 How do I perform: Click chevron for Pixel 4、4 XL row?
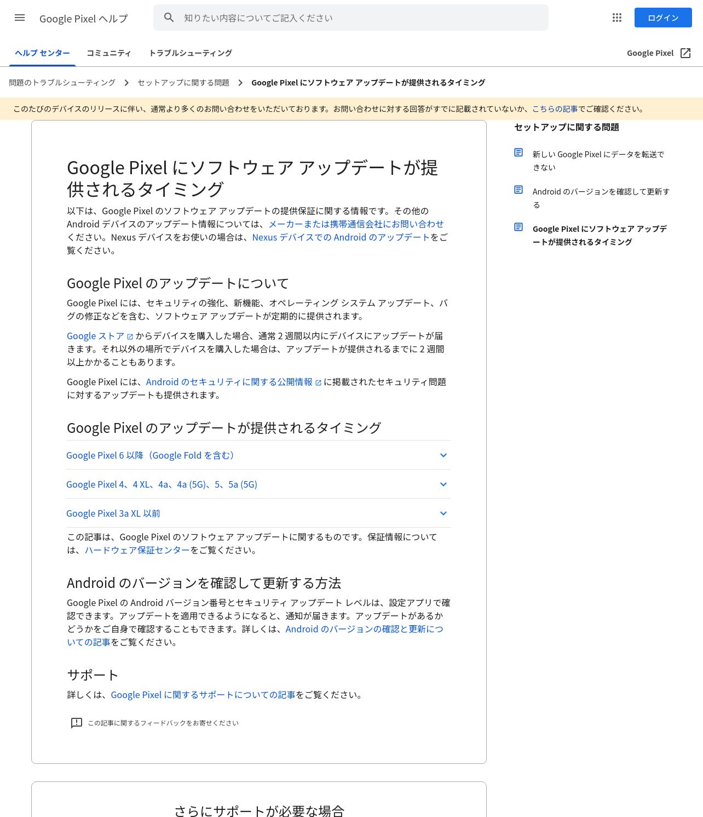[443, 484]
